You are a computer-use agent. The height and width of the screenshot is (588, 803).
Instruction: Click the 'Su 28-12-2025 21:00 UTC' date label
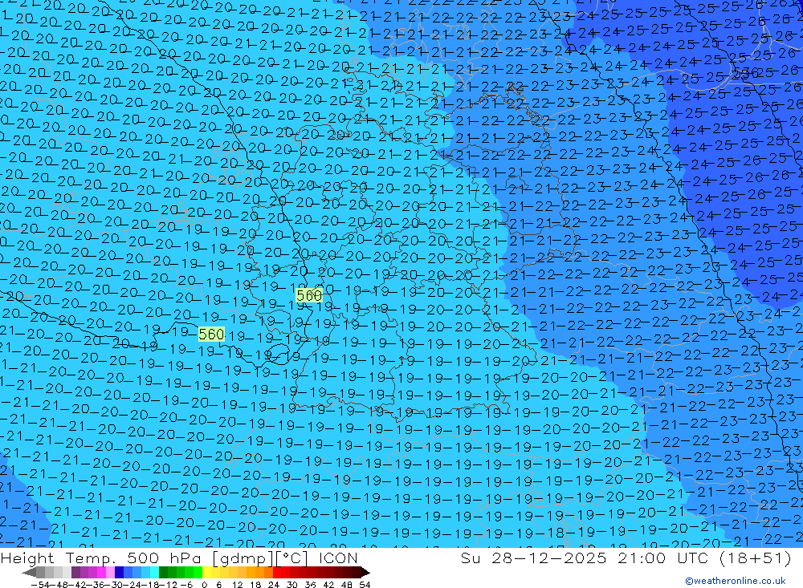click(583, 558)
